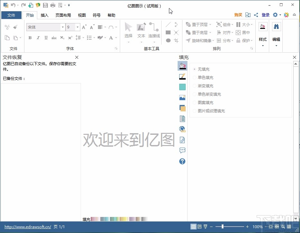Click the 居中 center button
The height and width of the screenshot is (233, 300).
(243, 32)
